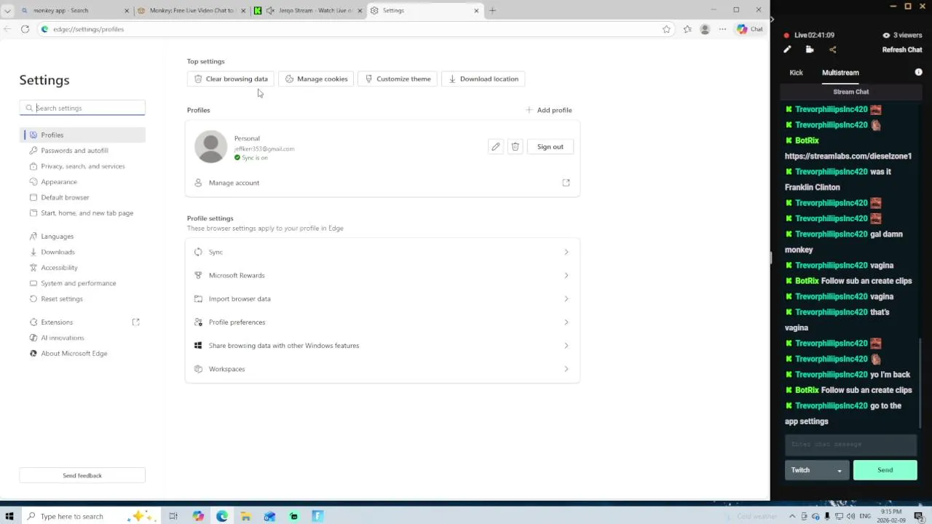This screenshot has height=524, width=932.
Task: Click the volume icon in system tray
Action: pyautogui.click(x=850, y=516)
